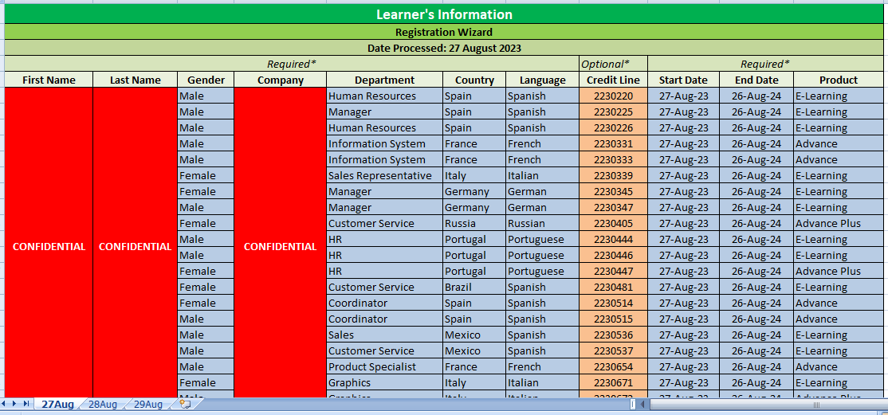
Task: Select credit line cell 2230515
Action: pyautogui.click(x=613, y=319)
